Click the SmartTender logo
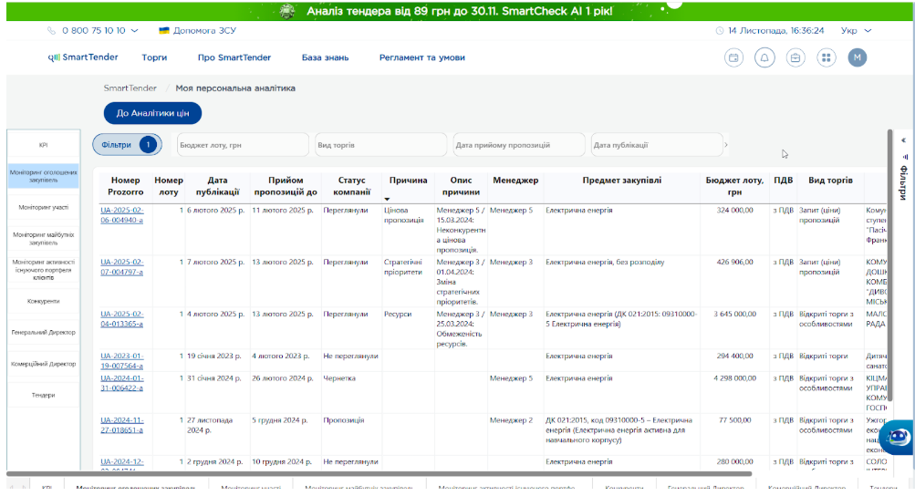915x496 pixels. click(x=82, y=57)
